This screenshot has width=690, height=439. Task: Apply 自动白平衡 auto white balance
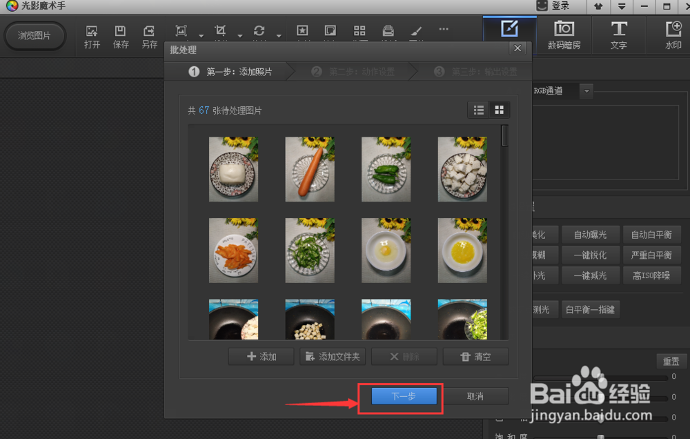[651, 235]
